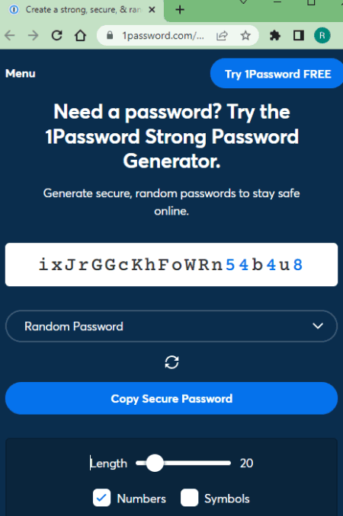Toggle the browser side panel icon

(299, 35)
